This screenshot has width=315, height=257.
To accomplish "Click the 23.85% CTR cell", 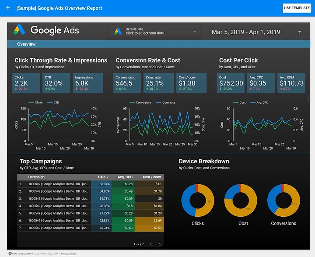I will [x=101, y=221].
